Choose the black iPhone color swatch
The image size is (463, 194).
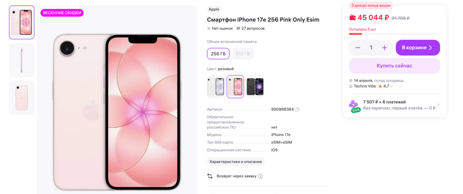[255, 87]
